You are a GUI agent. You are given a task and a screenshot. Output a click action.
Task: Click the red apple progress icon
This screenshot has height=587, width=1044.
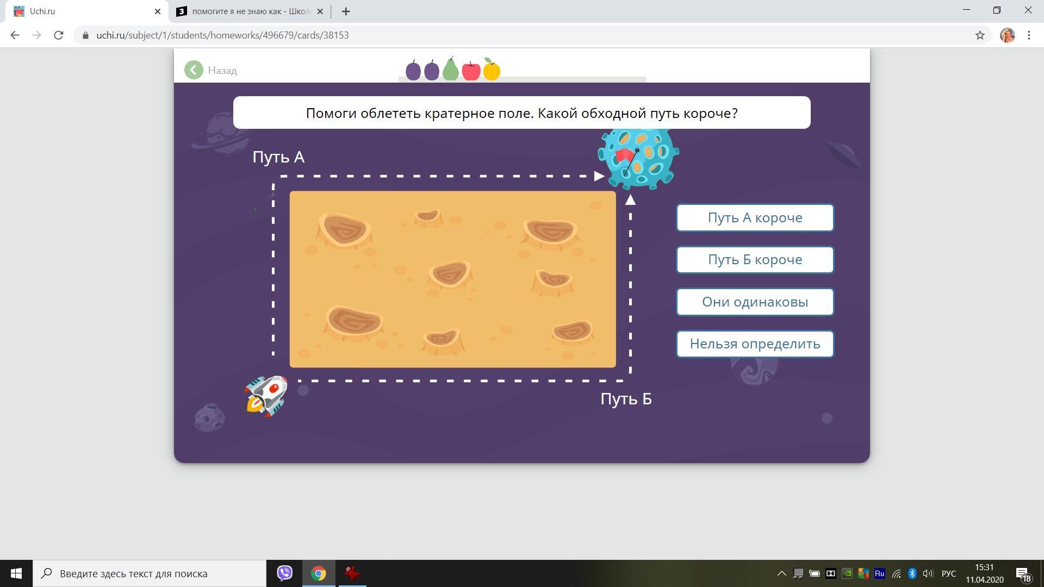pos(471,71)
